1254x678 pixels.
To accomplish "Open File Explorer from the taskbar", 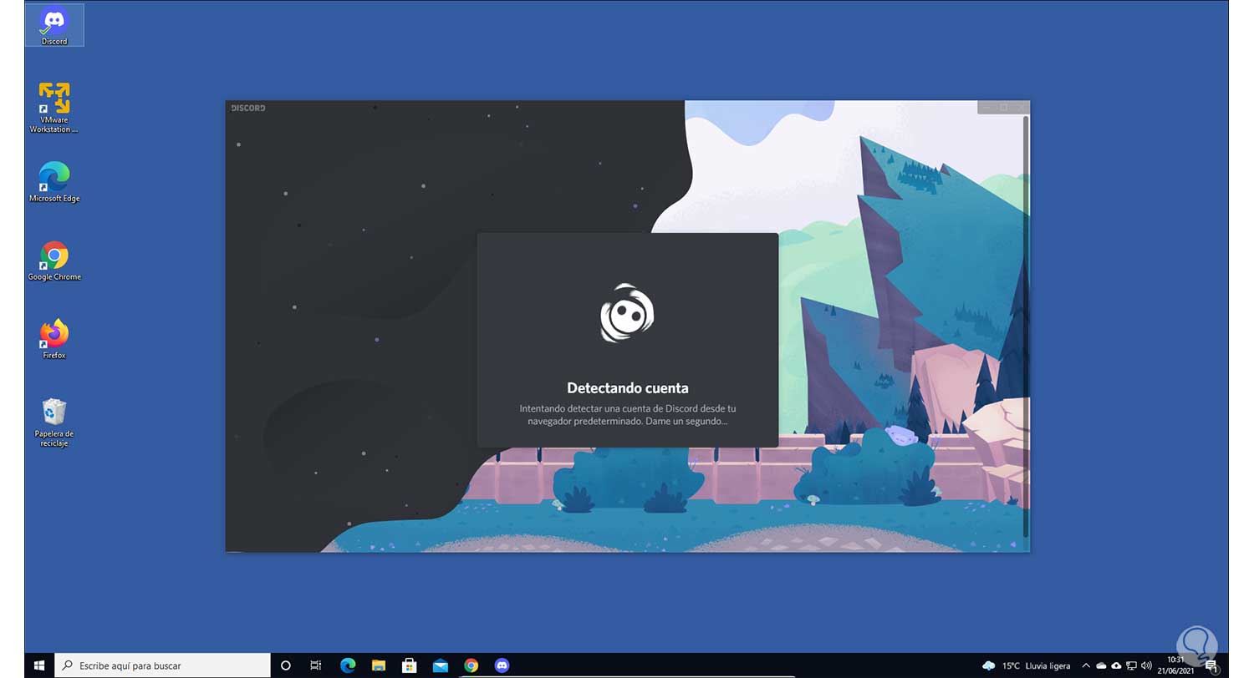I will (x=379, y=665).
